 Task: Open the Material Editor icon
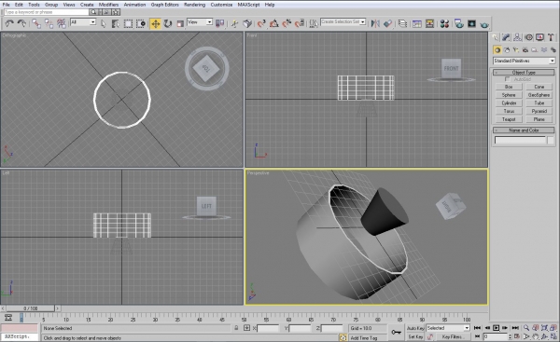444,23
